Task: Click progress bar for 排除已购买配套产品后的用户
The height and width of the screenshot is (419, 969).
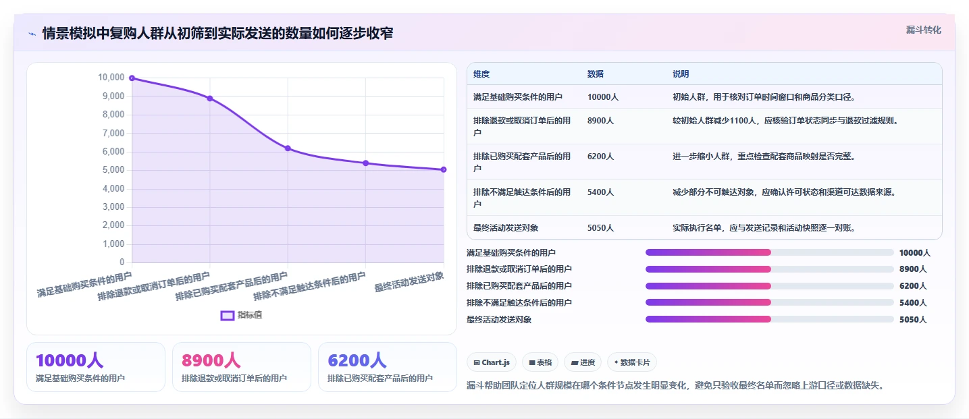Action: click(x=770, y=285)
